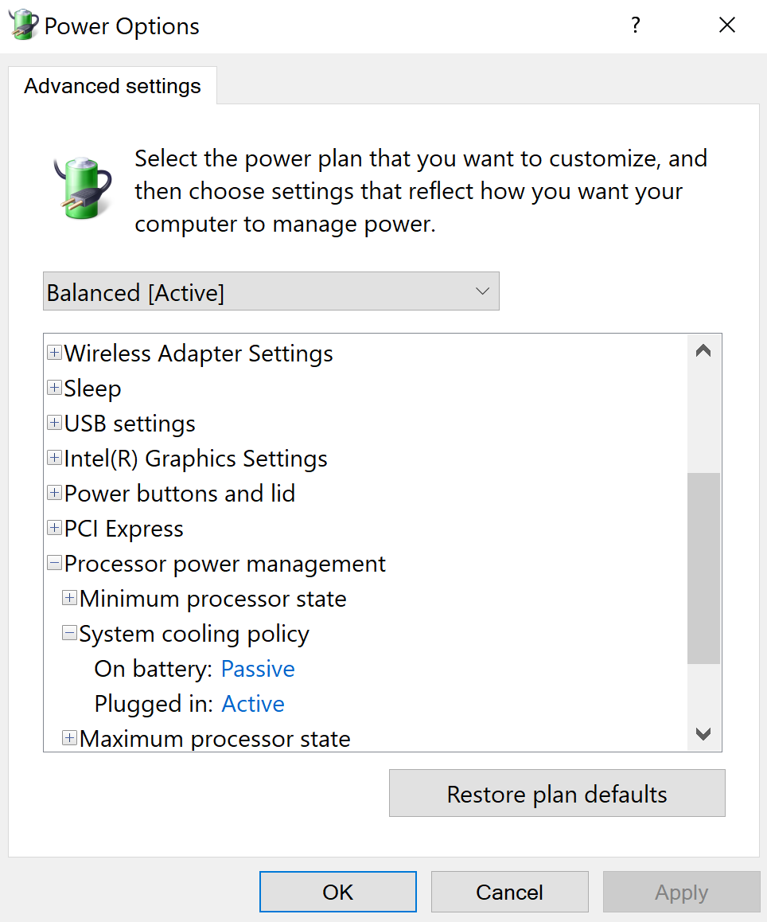Expand the Wireless Adapter Settings node
767x922 pixels.
pyautogui.click(x=55, y=352)
